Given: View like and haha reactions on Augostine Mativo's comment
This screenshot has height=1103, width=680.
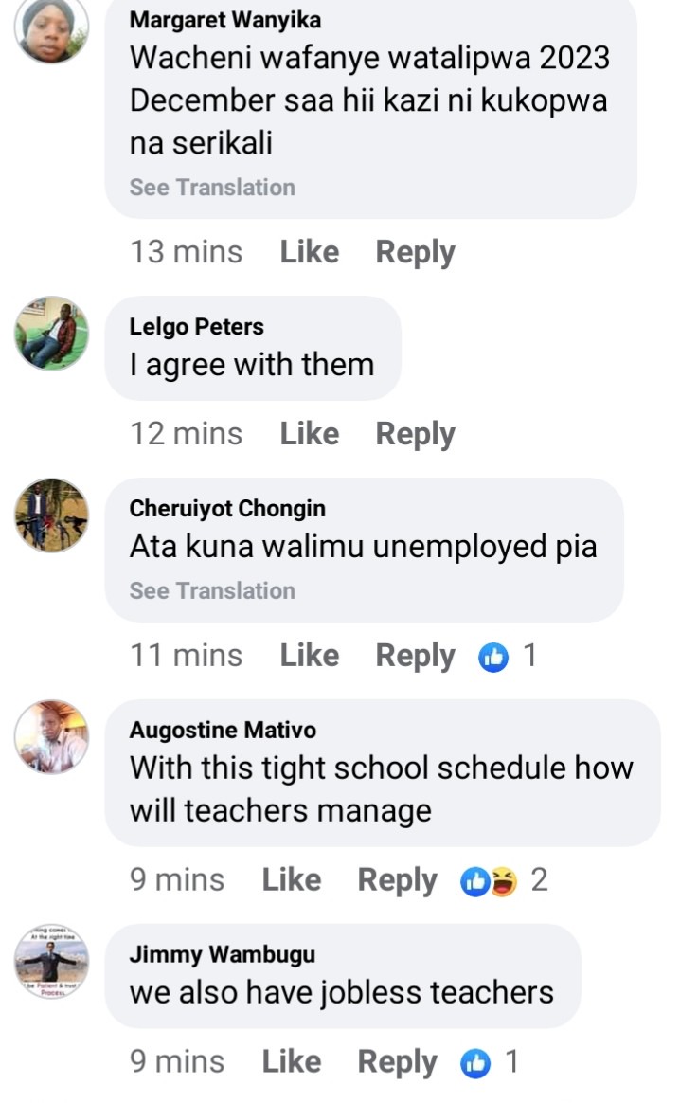Looking at the screenshot, I should pyautogui.click(x=504, y=880).
